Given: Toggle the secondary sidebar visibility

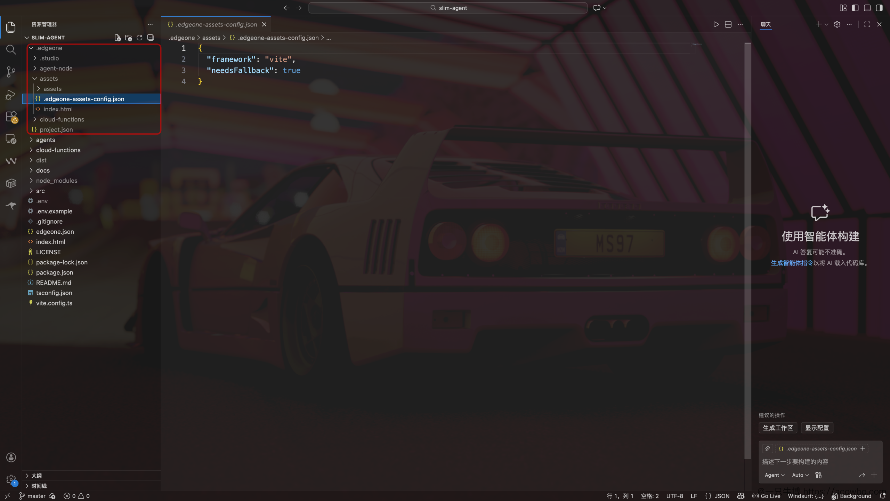Looking at the screenshot, I should [879, 8].
